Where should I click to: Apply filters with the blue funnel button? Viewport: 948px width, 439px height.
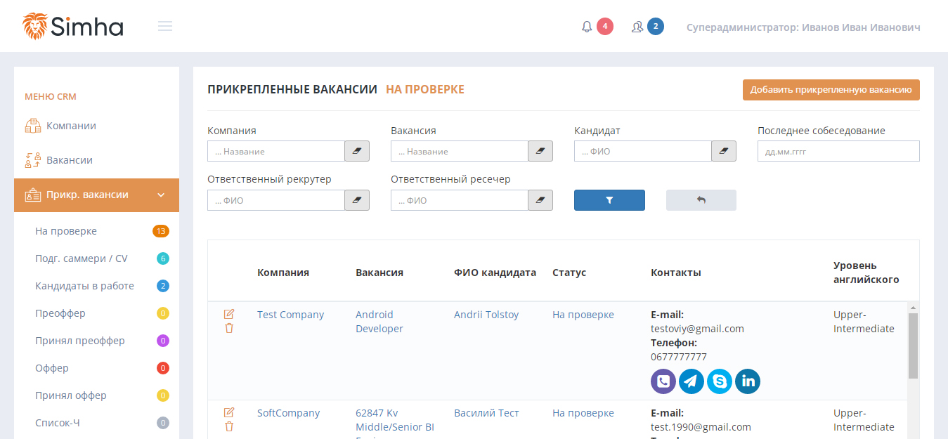click(609, 199)
